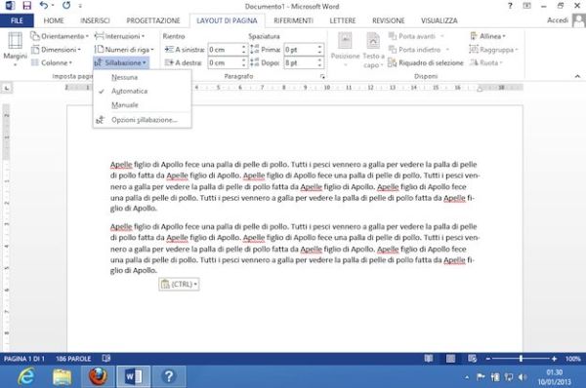Click the A sinistra indent field
This screenshot has width=586, height=388.
[228, 50]
